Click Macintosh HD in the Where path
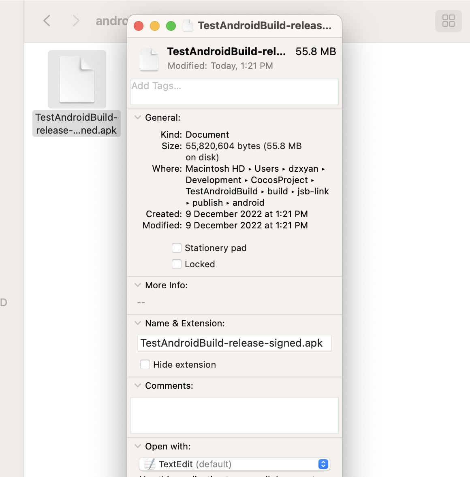The image size is (470, 477). (215, 168)
